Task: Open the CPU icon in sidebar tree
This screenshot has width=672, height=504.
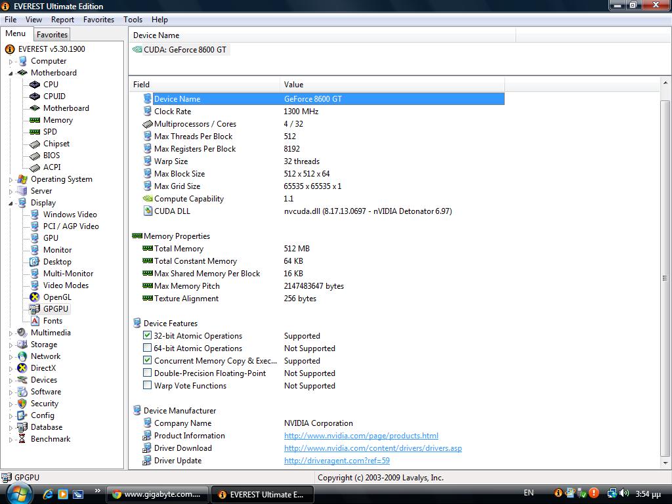Action: (35, 85)
